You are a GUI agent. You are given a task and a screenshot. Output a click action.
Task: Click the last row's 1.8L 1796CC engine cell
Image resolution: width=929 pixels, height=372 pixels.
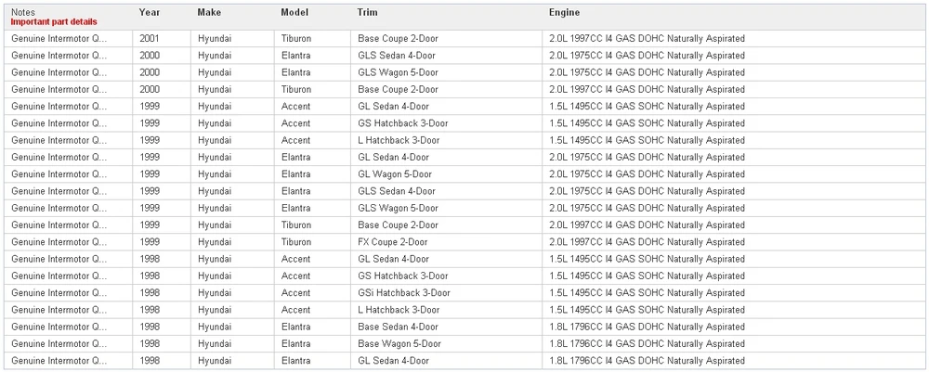732,361
